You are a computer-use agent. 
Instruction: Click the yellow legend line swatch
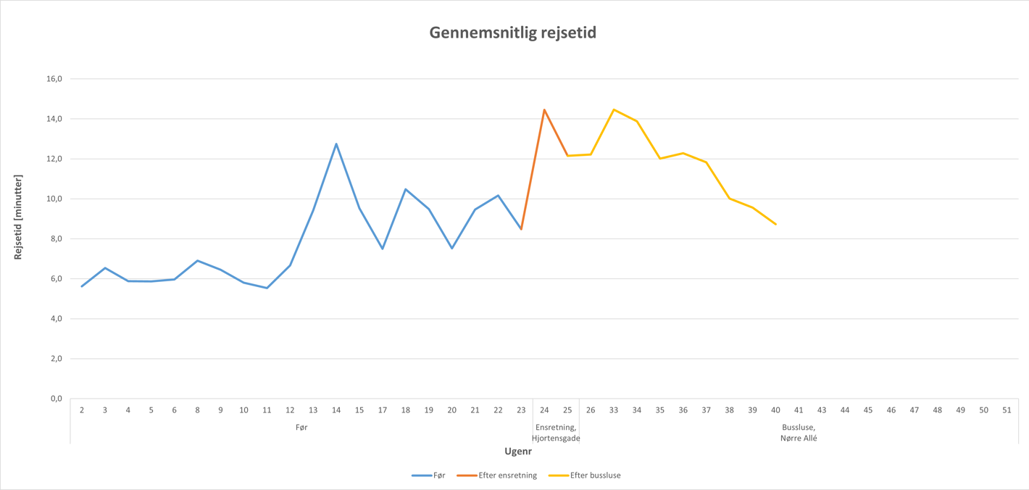click(558, 476)
